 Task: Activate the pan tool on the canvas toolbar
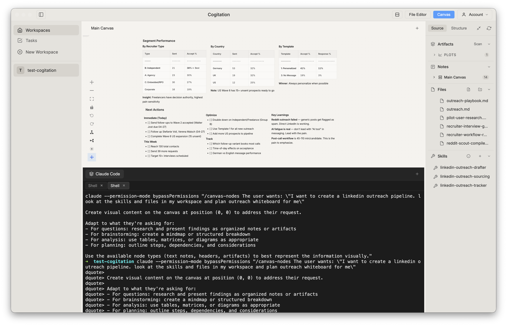pos(92,157)
